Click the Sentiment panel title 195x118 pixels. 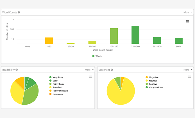104,70
